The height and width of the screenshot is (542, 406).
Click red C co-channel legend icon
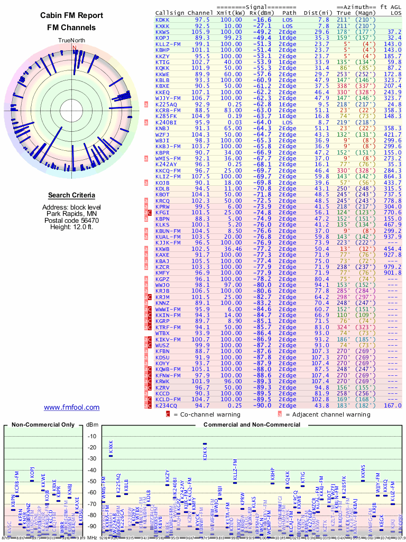point(168,414)
